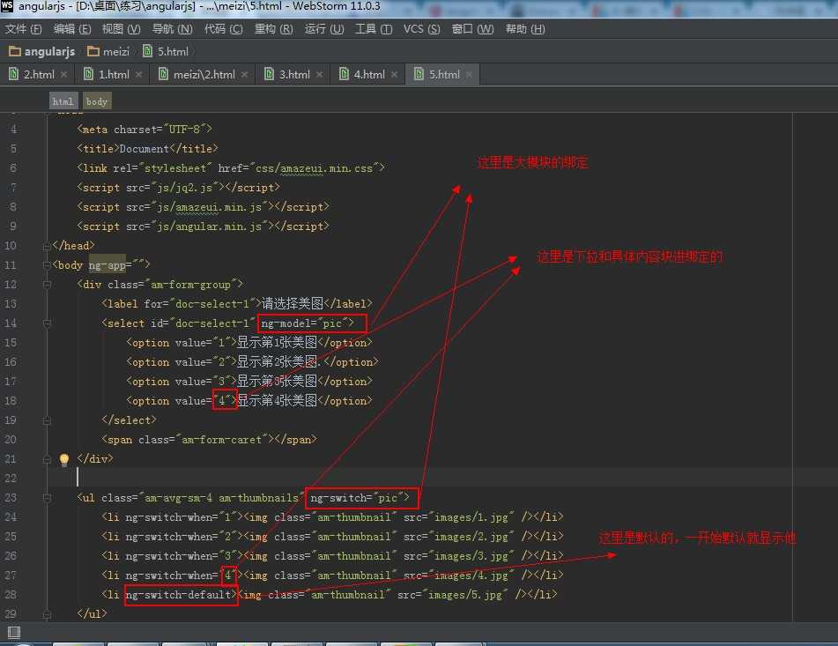The width and height of the screenshot is (838, 646).
Task: Open the 代码 (C) menu
Action: pyautogui.click(x=224, y=29)
